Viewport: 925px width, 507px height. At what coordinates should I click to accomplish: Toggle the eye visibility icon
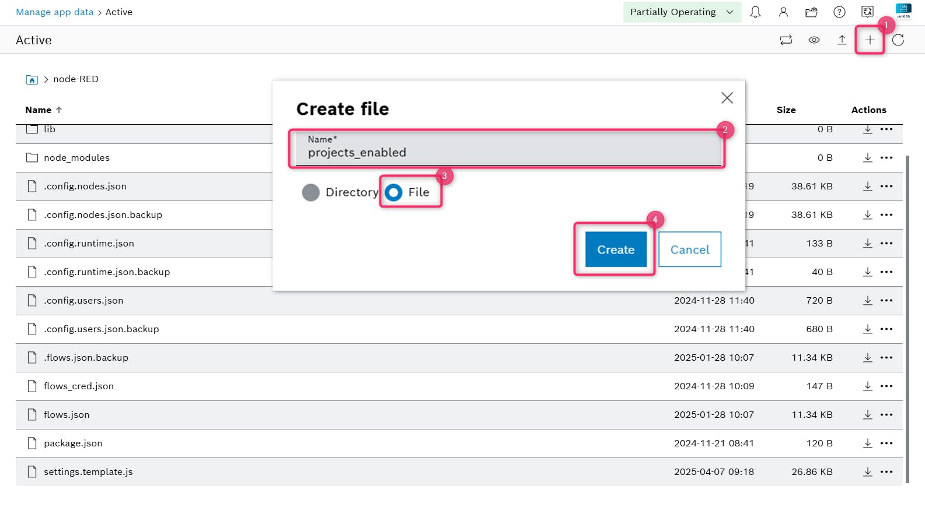(814, 40)
